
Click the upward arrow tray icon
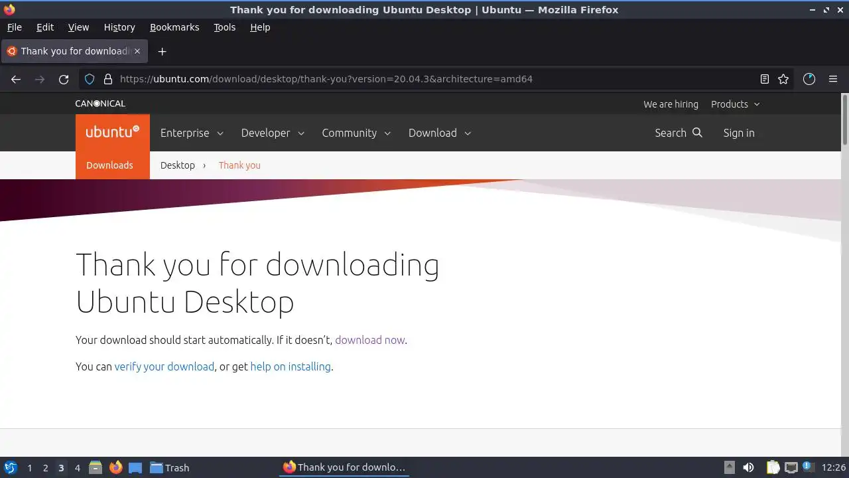[729, 467]
